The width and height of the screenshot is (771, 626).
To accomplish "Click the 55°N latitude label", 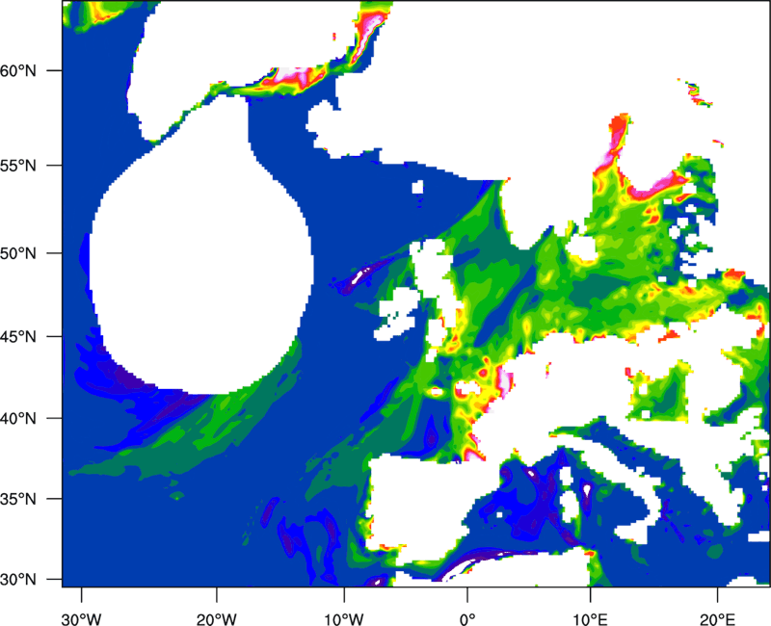I will (18, 165).
